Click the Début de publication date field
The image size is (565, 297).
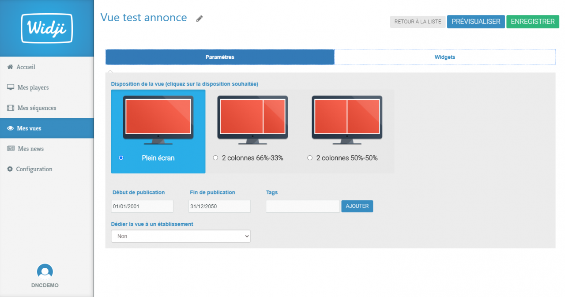[142, 206]
